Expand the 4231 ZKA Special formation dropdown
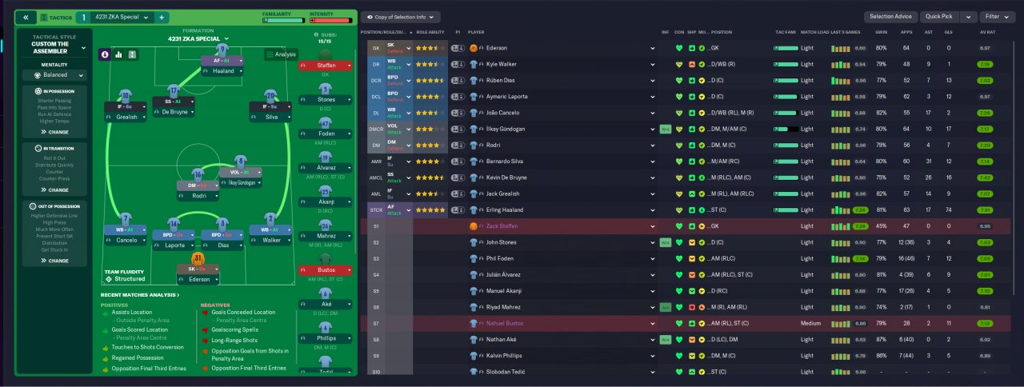The image size is (1024, 387). tap(198, 38)
